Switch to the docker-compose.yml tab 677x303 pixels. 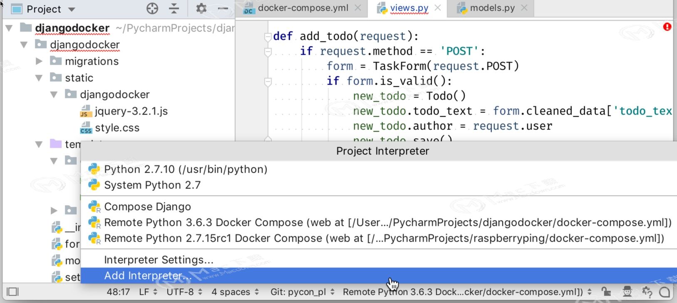tap(303, 8)
